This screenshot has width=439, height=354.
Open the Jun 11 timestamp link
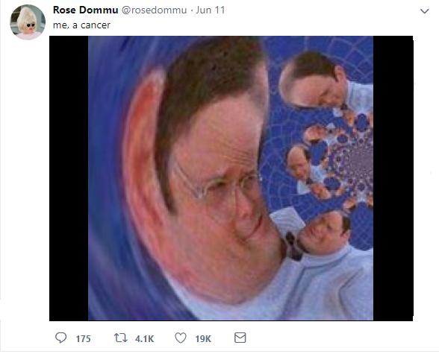[x=211, y=10]
